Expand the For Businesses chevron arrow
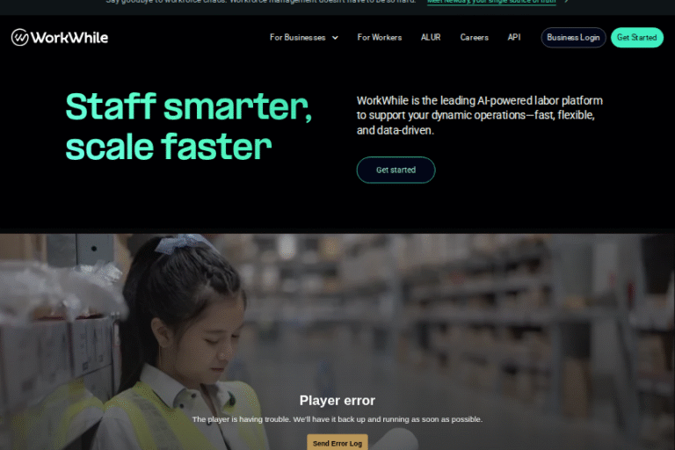 [335, 38]
